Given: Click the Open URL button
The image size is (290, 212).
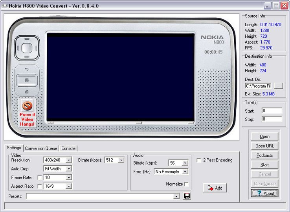Looking at the screenshot, I should pos(264,146).
